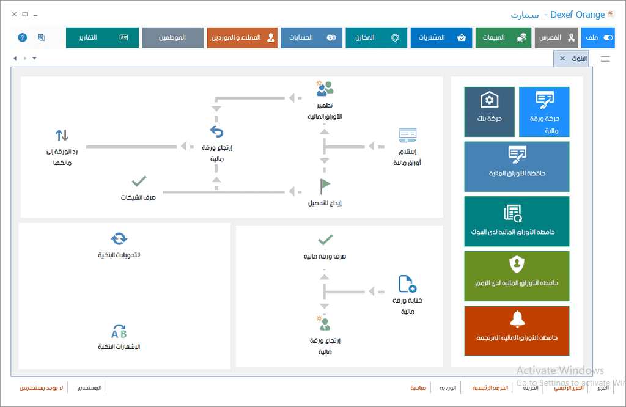Open the التحويلات البنكية transfers icon
This screenshot has height=407, width=626.
pos(119,238)
